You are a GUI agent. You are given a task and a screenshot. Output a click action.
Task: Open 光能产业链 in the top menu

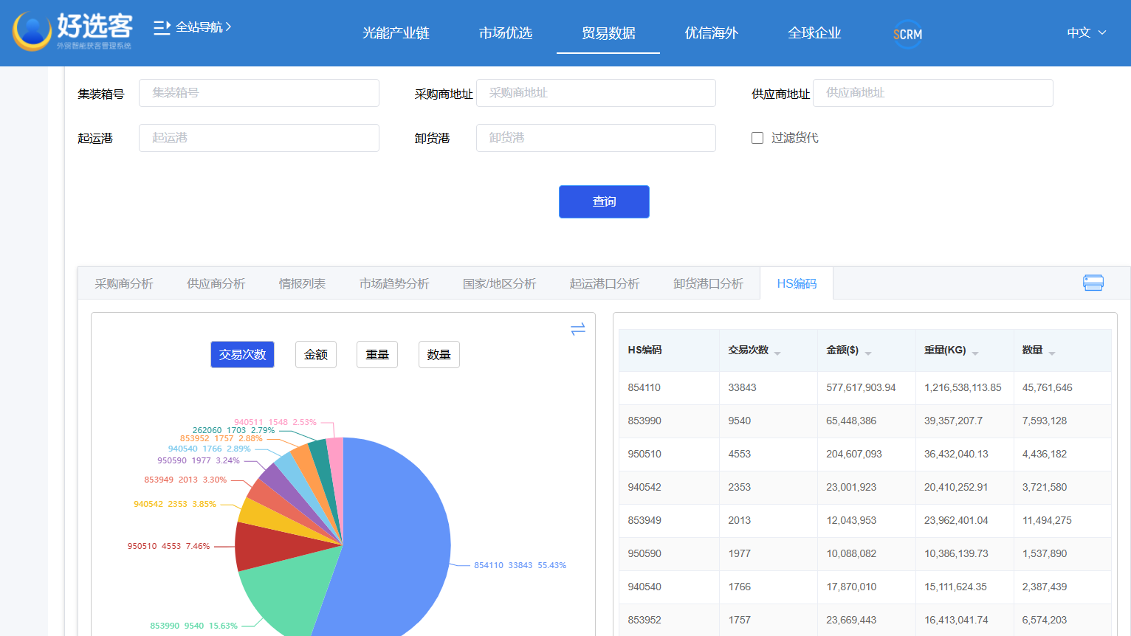[396, 33]
